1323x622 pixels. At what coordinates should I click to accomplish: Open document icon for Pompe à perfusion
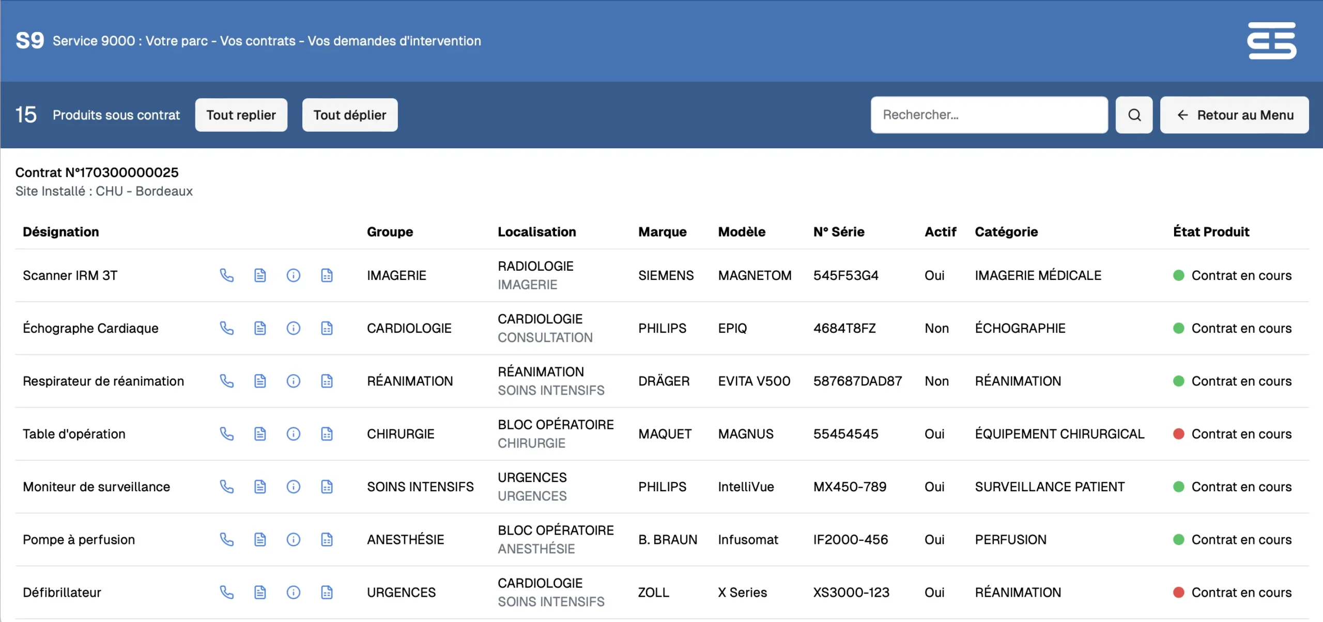click(x=260, y=539)
